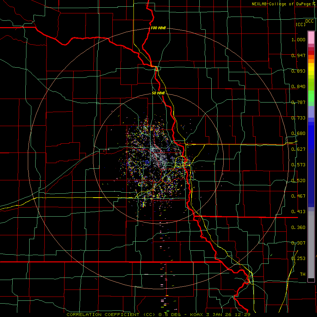Select the 0.573 scale value
Image resolution: width=317 pixels, height=317 pixels.
coord(298,165)
